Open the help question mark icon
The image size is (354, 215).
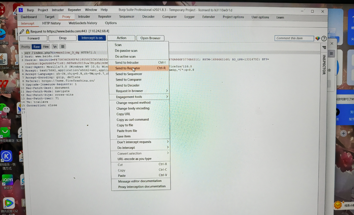tap(324, 38)
